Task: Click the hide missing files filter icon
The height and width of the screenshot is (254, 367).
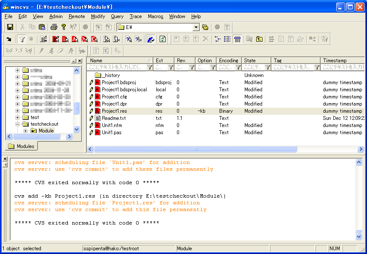Action: point(139,39)
